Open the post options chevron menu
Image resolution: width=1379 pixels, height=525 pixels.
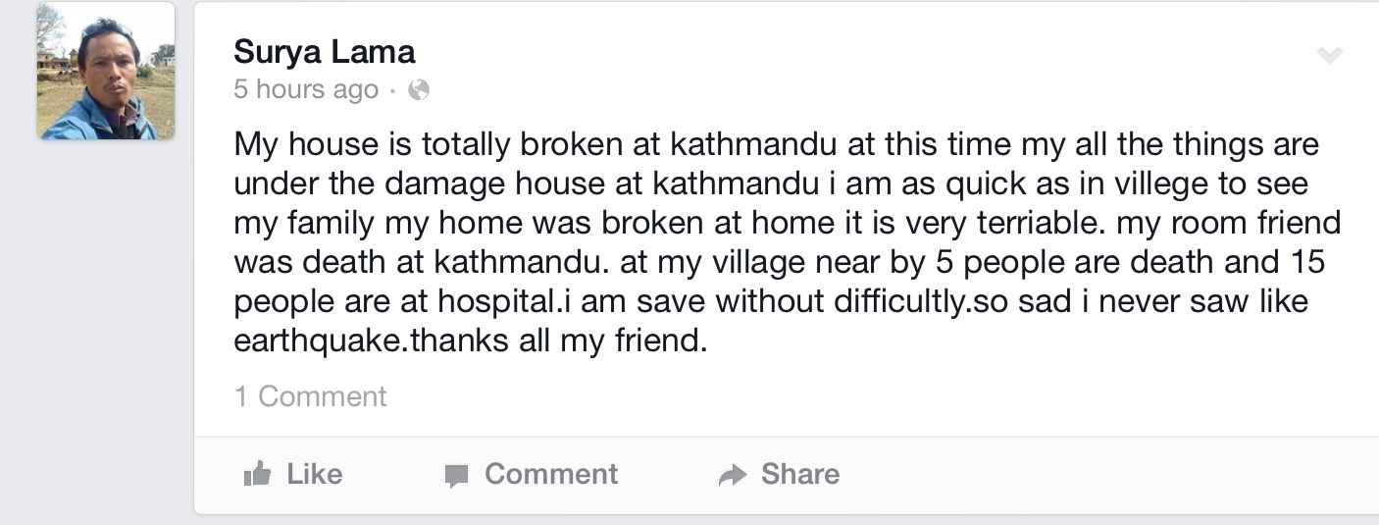[1329, 55]
